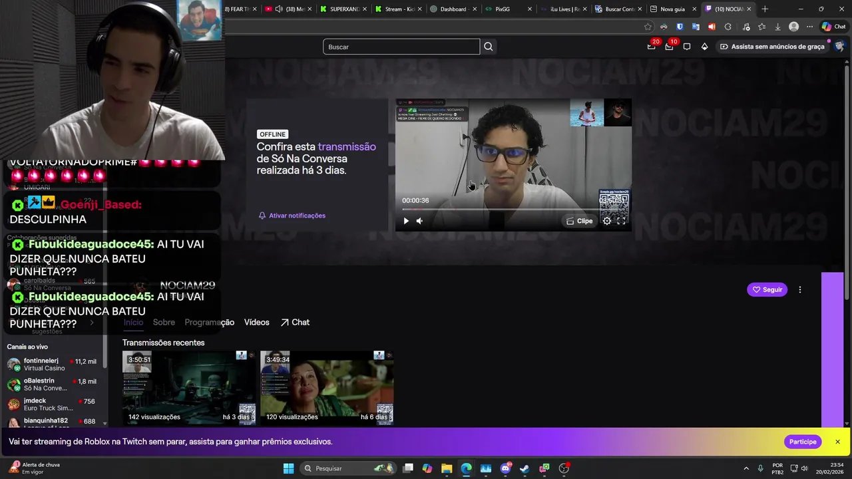Open the Twitch icon with 20 badge
The width and height of the screenshot is (852, 479).
[x=652, y=47]
